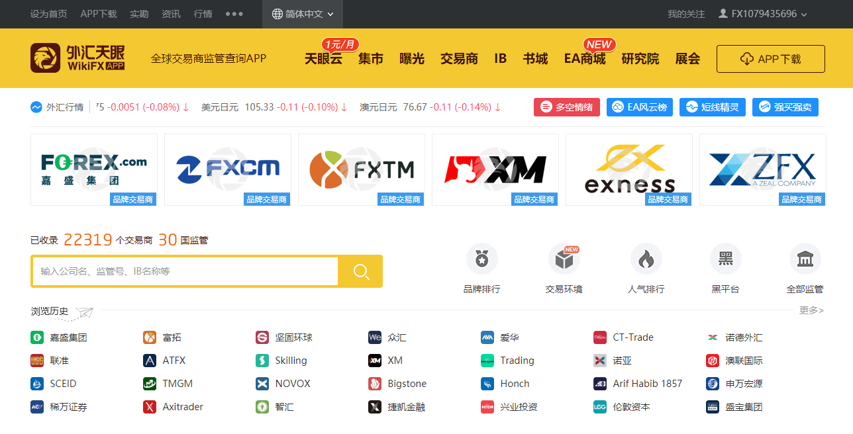Open 富拓 history icon
The width and height of the screenshot is (853, 434).
(150, 337)
